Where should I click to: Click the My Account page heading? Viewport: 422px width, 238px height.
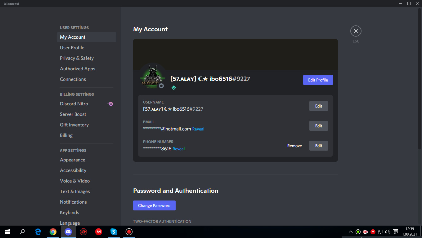(150, 29)
